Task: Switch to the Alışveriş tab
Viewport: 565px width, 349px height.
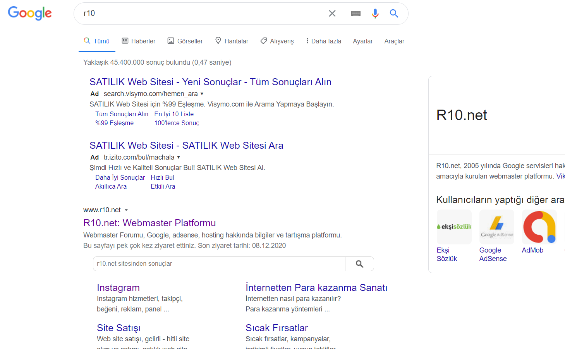Action: click(x=277, y=41)
